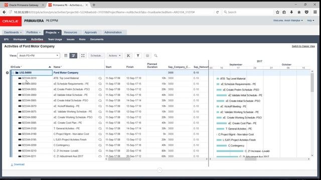Go to the Issues subtab
This screenshot has width=321, height=180.
pyautogui.click(x=70, y=39)
